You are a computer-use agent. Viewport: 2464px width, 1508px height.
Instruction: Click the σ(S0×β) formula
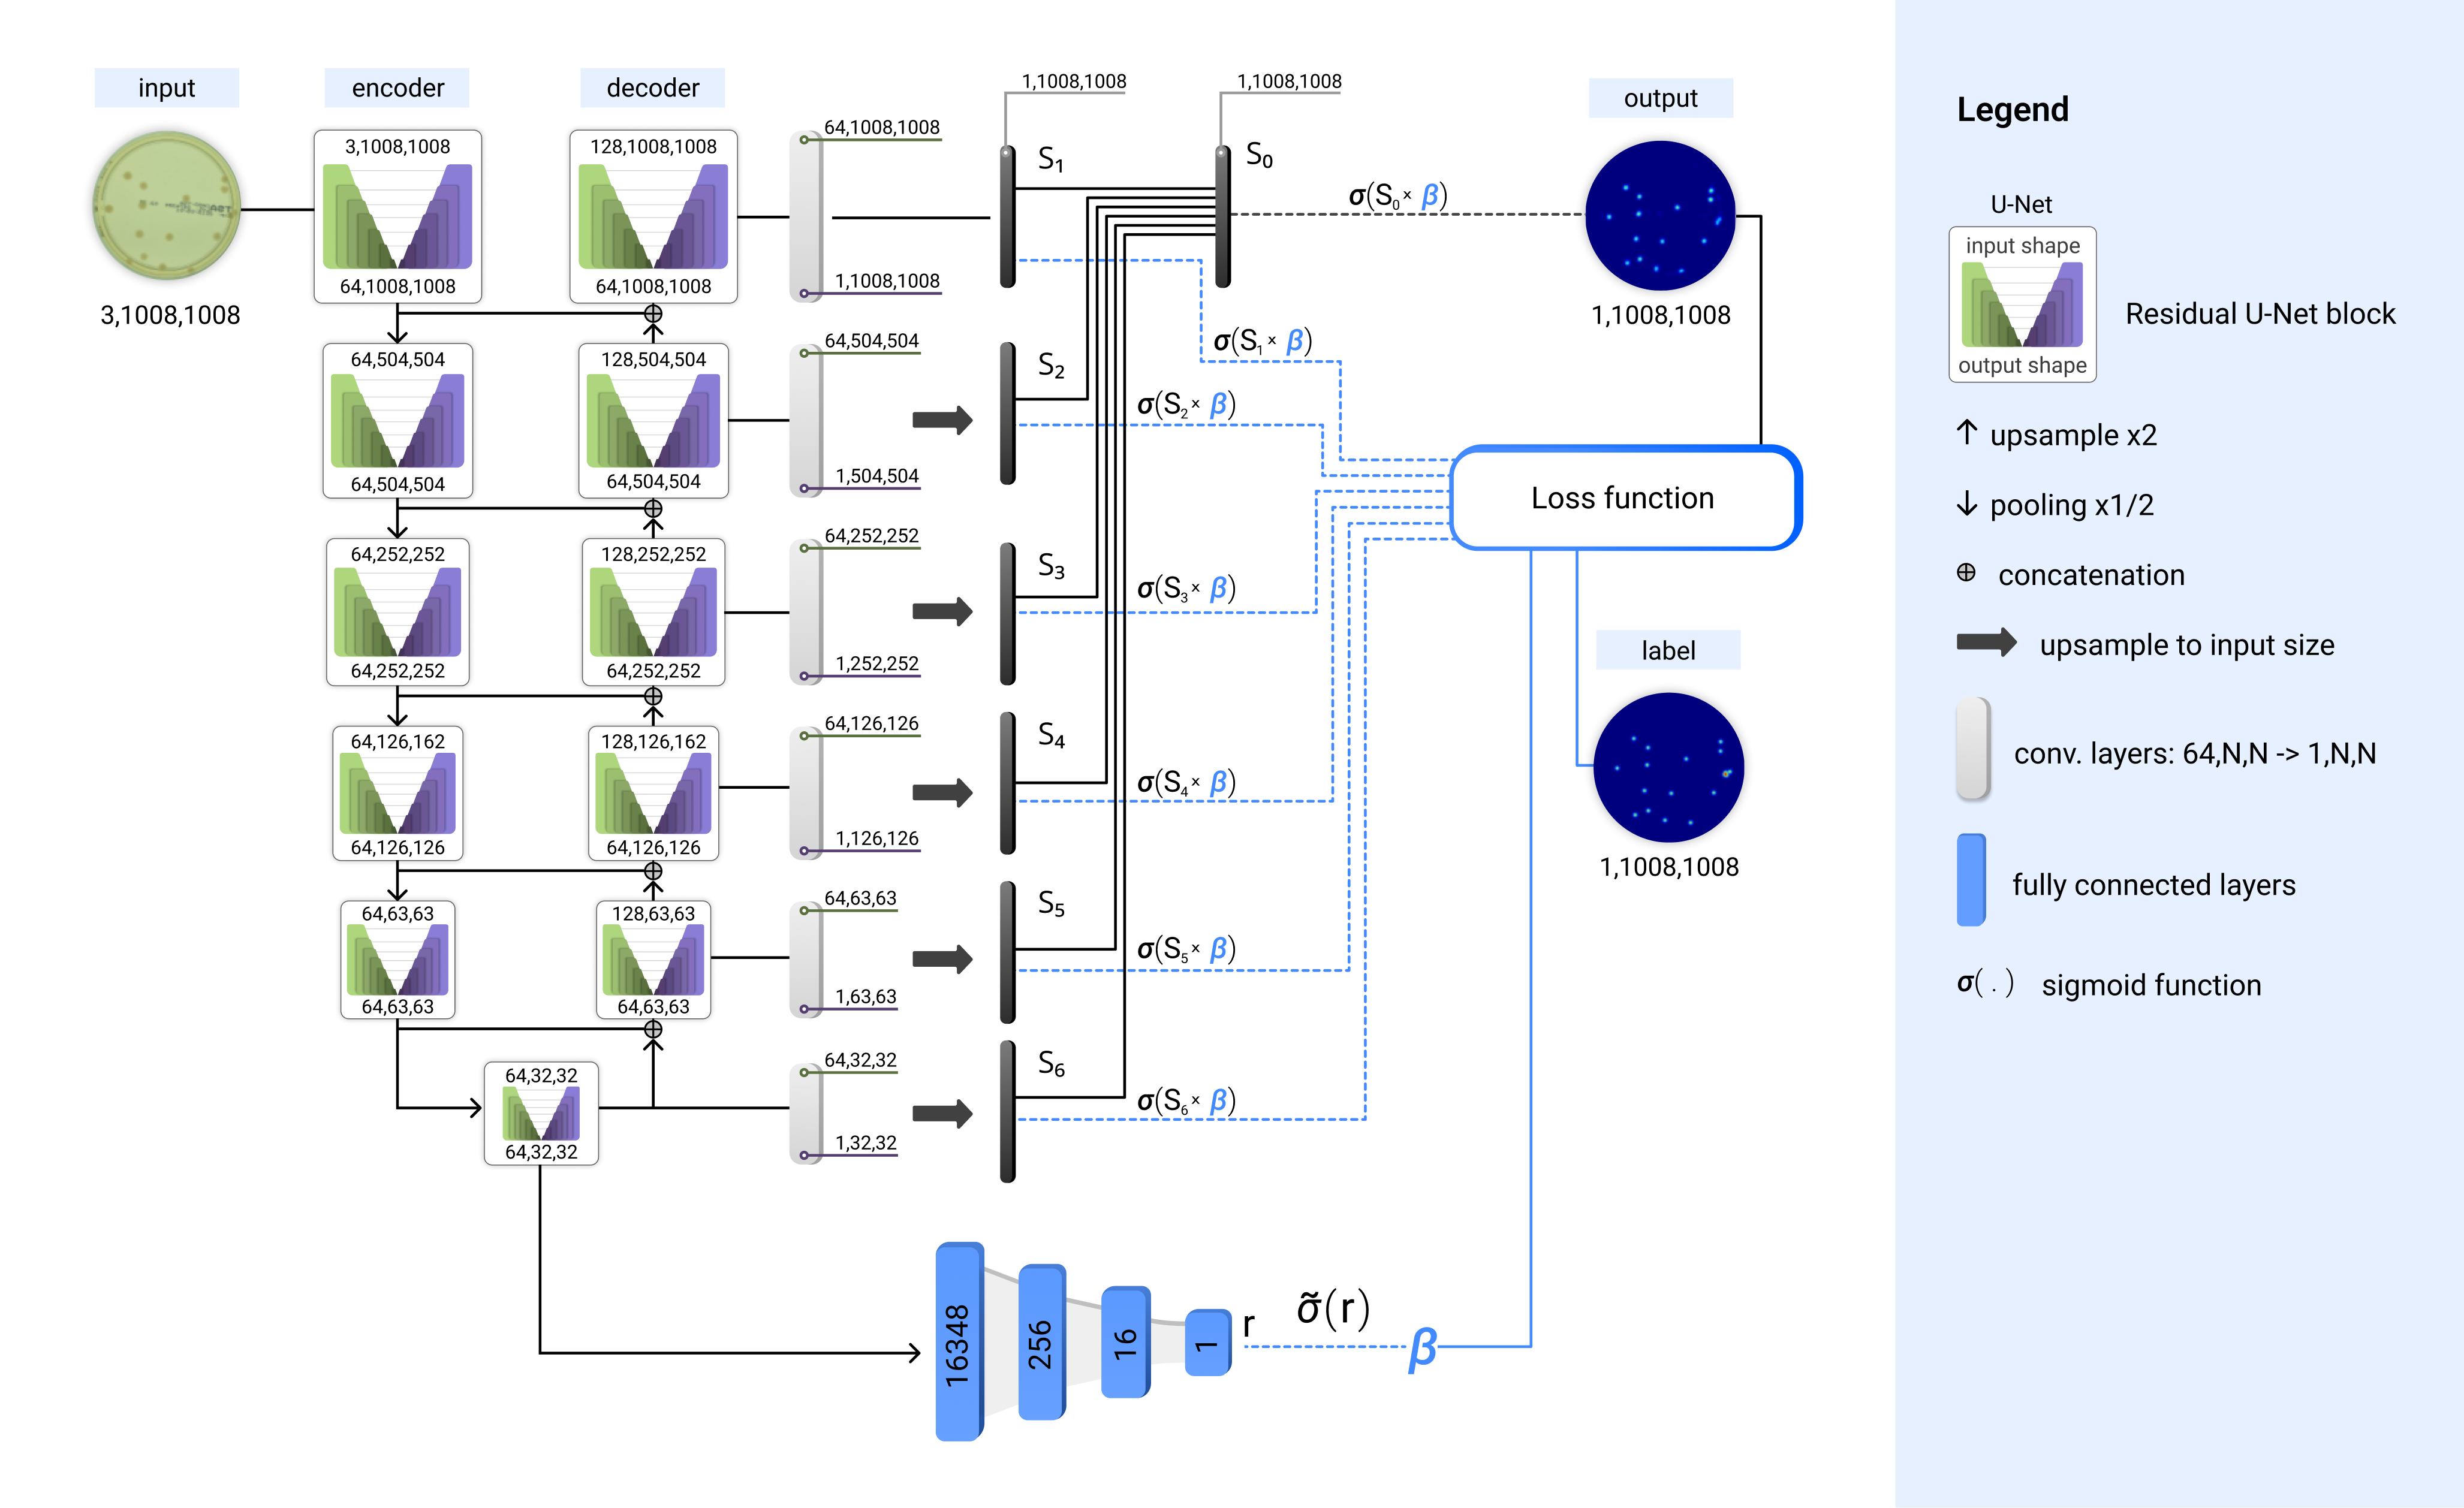coord(1398,195)
